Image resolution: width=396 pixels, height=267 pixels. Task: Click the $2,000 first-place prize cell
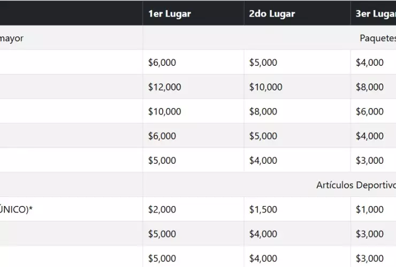click(x=162, y=210)
